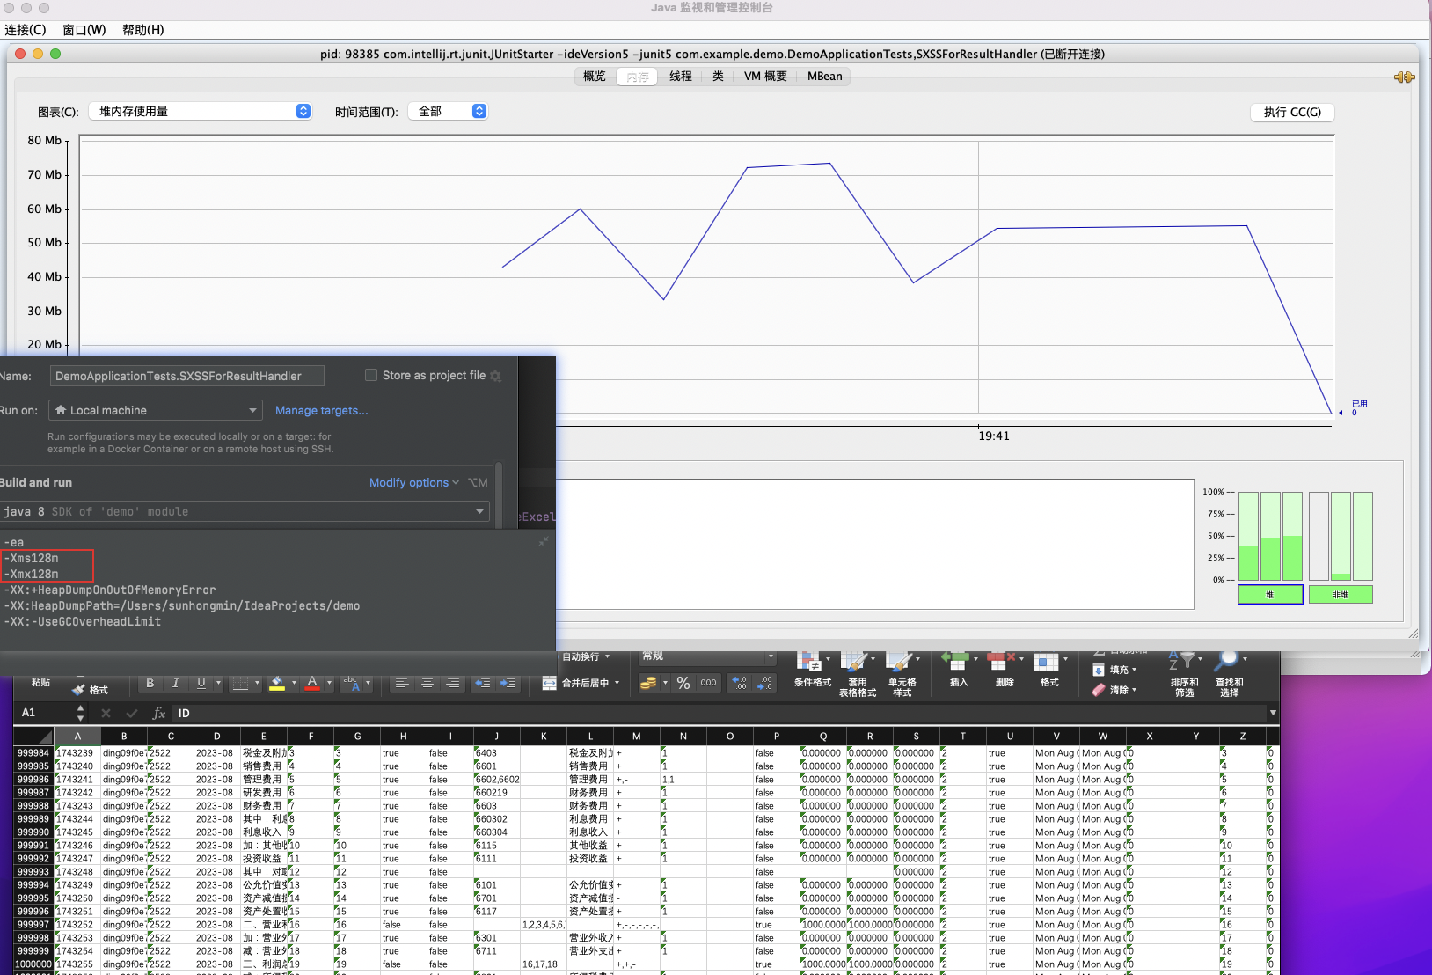Open Run on Local machine dropdown
Viewport: 1432px width, 975px height.
[156, 410]
